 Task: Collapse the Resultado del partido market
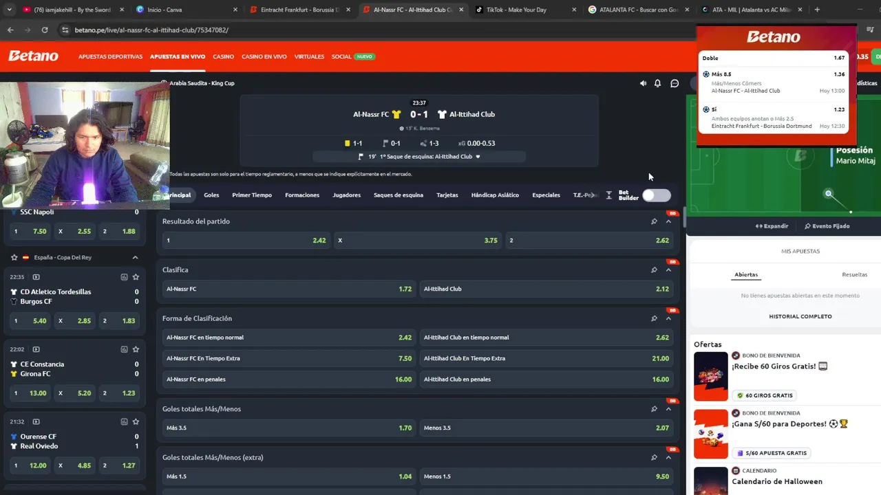[x=668, y=221]
